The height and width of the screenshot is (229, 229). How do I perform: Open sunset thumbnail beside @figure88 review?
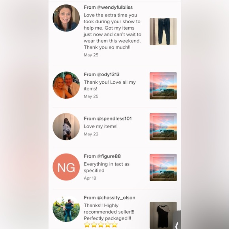coord(163,167)
